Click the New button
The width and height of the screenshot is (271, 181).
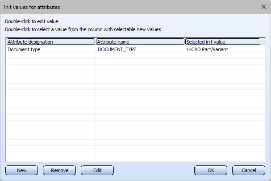click(x=21, y=170)
